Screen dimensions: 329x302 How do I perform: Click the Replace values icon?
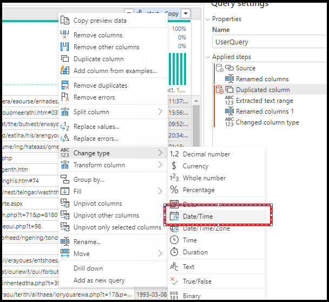[65, 126]
